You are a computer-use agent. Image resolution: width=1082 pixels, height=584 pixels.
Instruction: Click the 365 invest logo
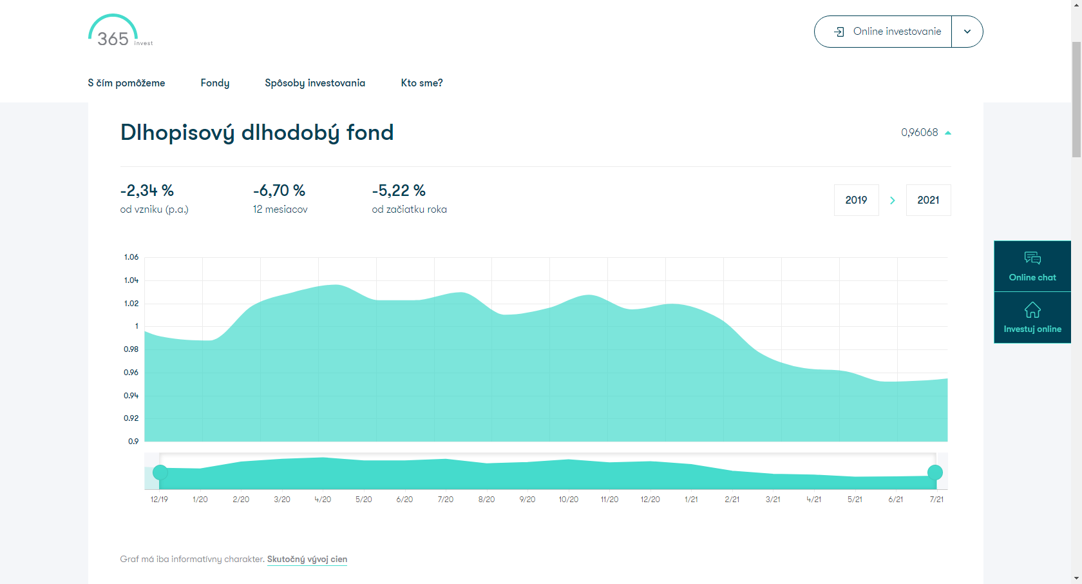[120, 30]
